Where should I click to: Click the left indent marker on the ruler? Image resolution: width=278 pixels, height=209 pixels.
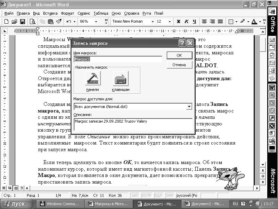pos(38,31)
